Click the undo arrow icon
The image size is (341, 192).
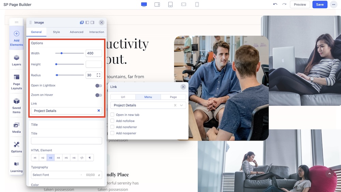pos(275,4)
